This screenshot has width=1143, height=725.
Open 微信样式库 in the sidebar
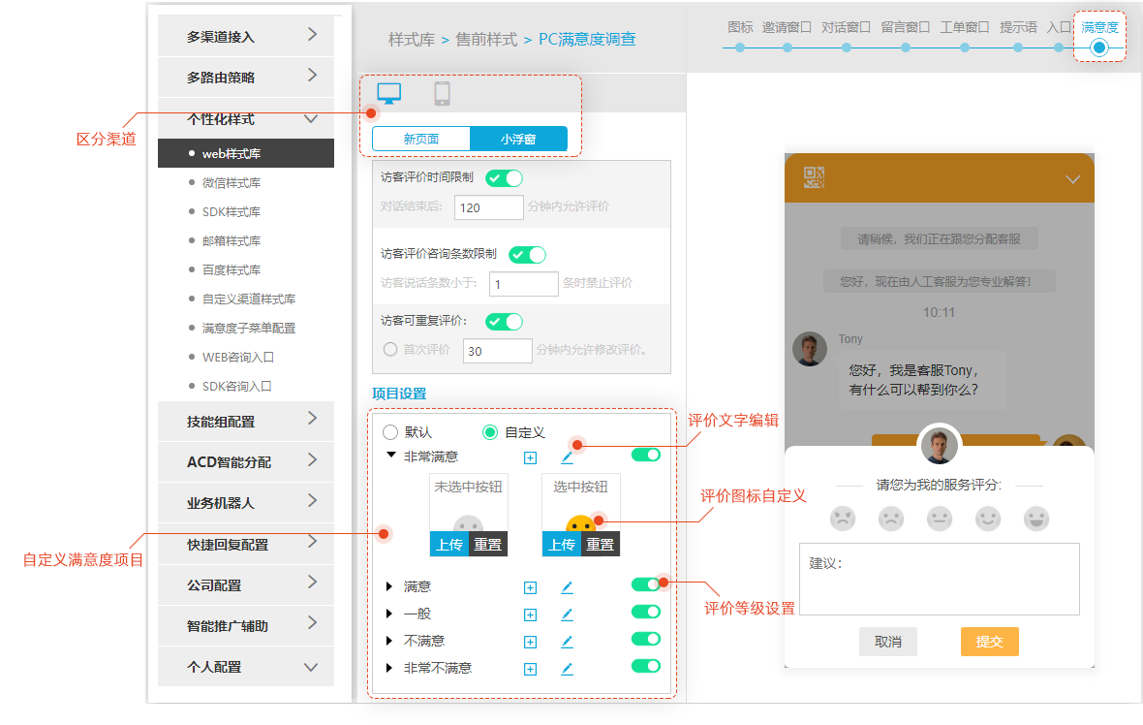[x=231, y=182]
